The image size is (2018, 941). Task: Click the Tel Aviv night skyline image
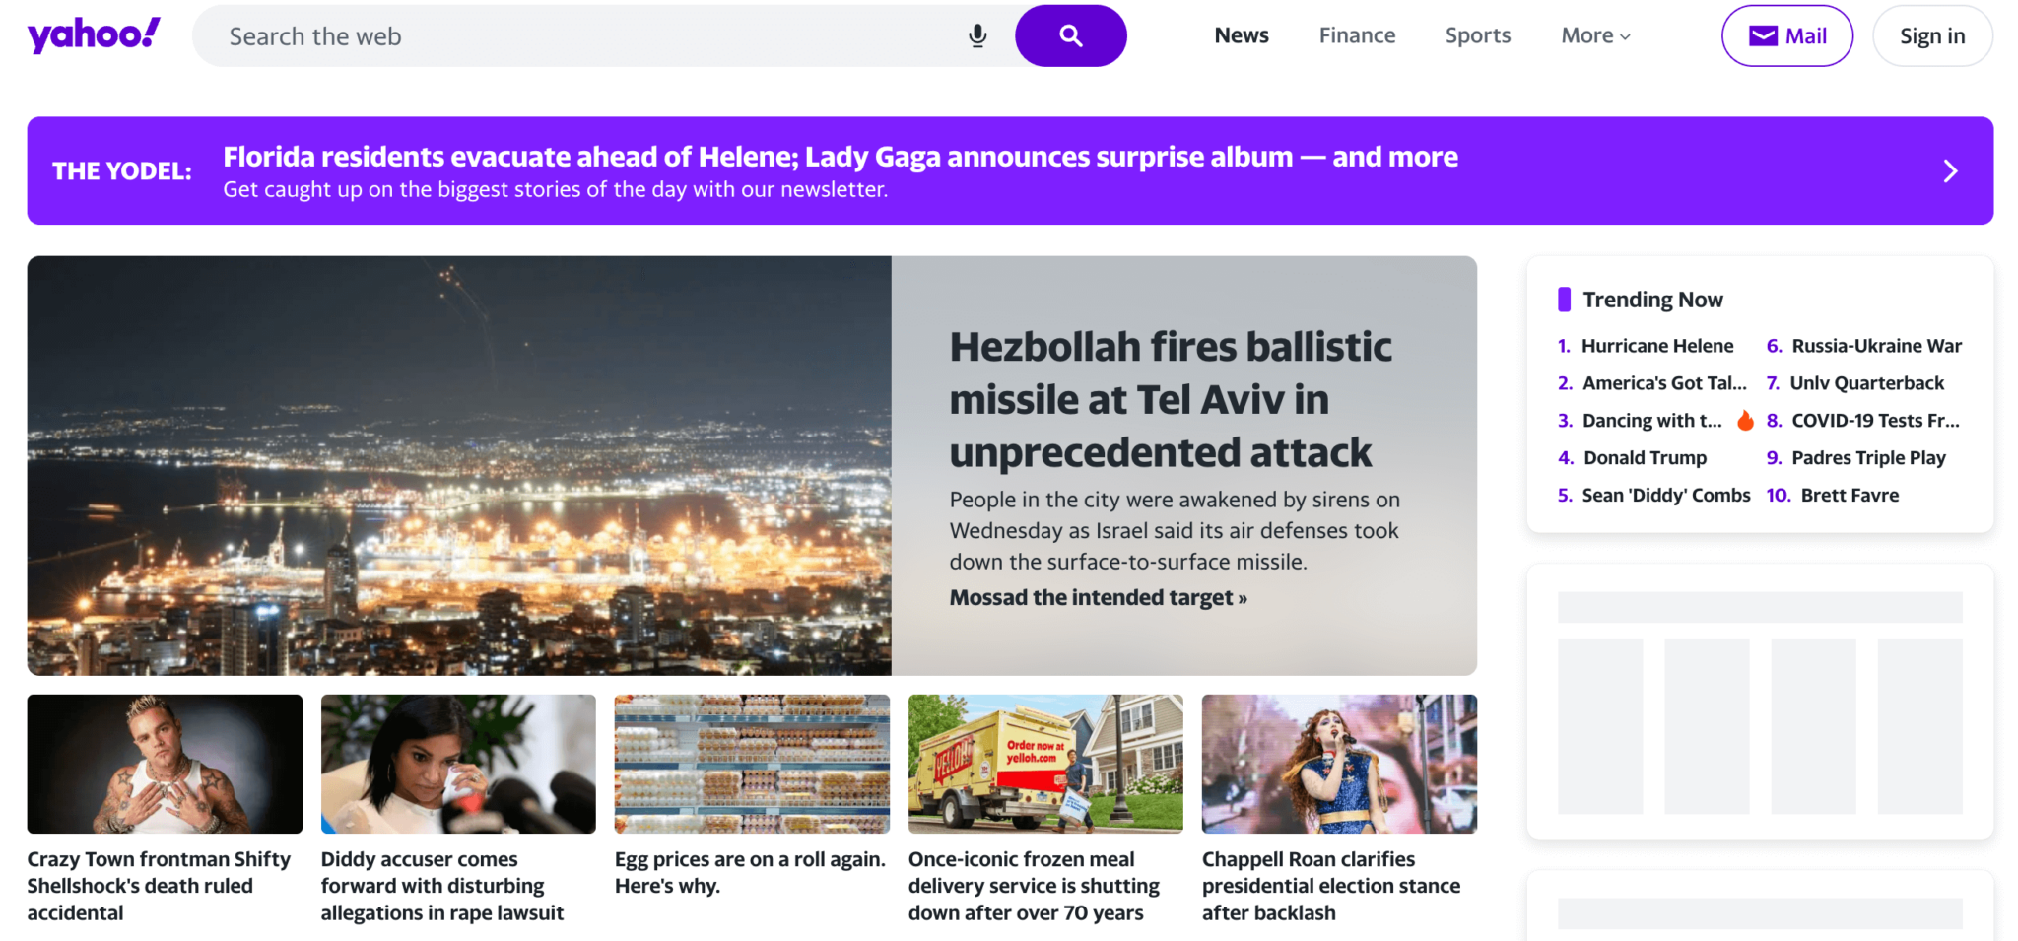tap(459, 465)
